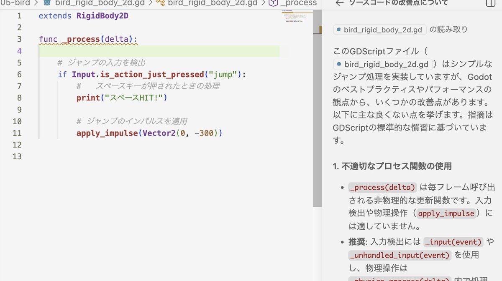Click is_action_just_pressed on line 6
This screenshot has width=502, height=281.
(152, 75)
